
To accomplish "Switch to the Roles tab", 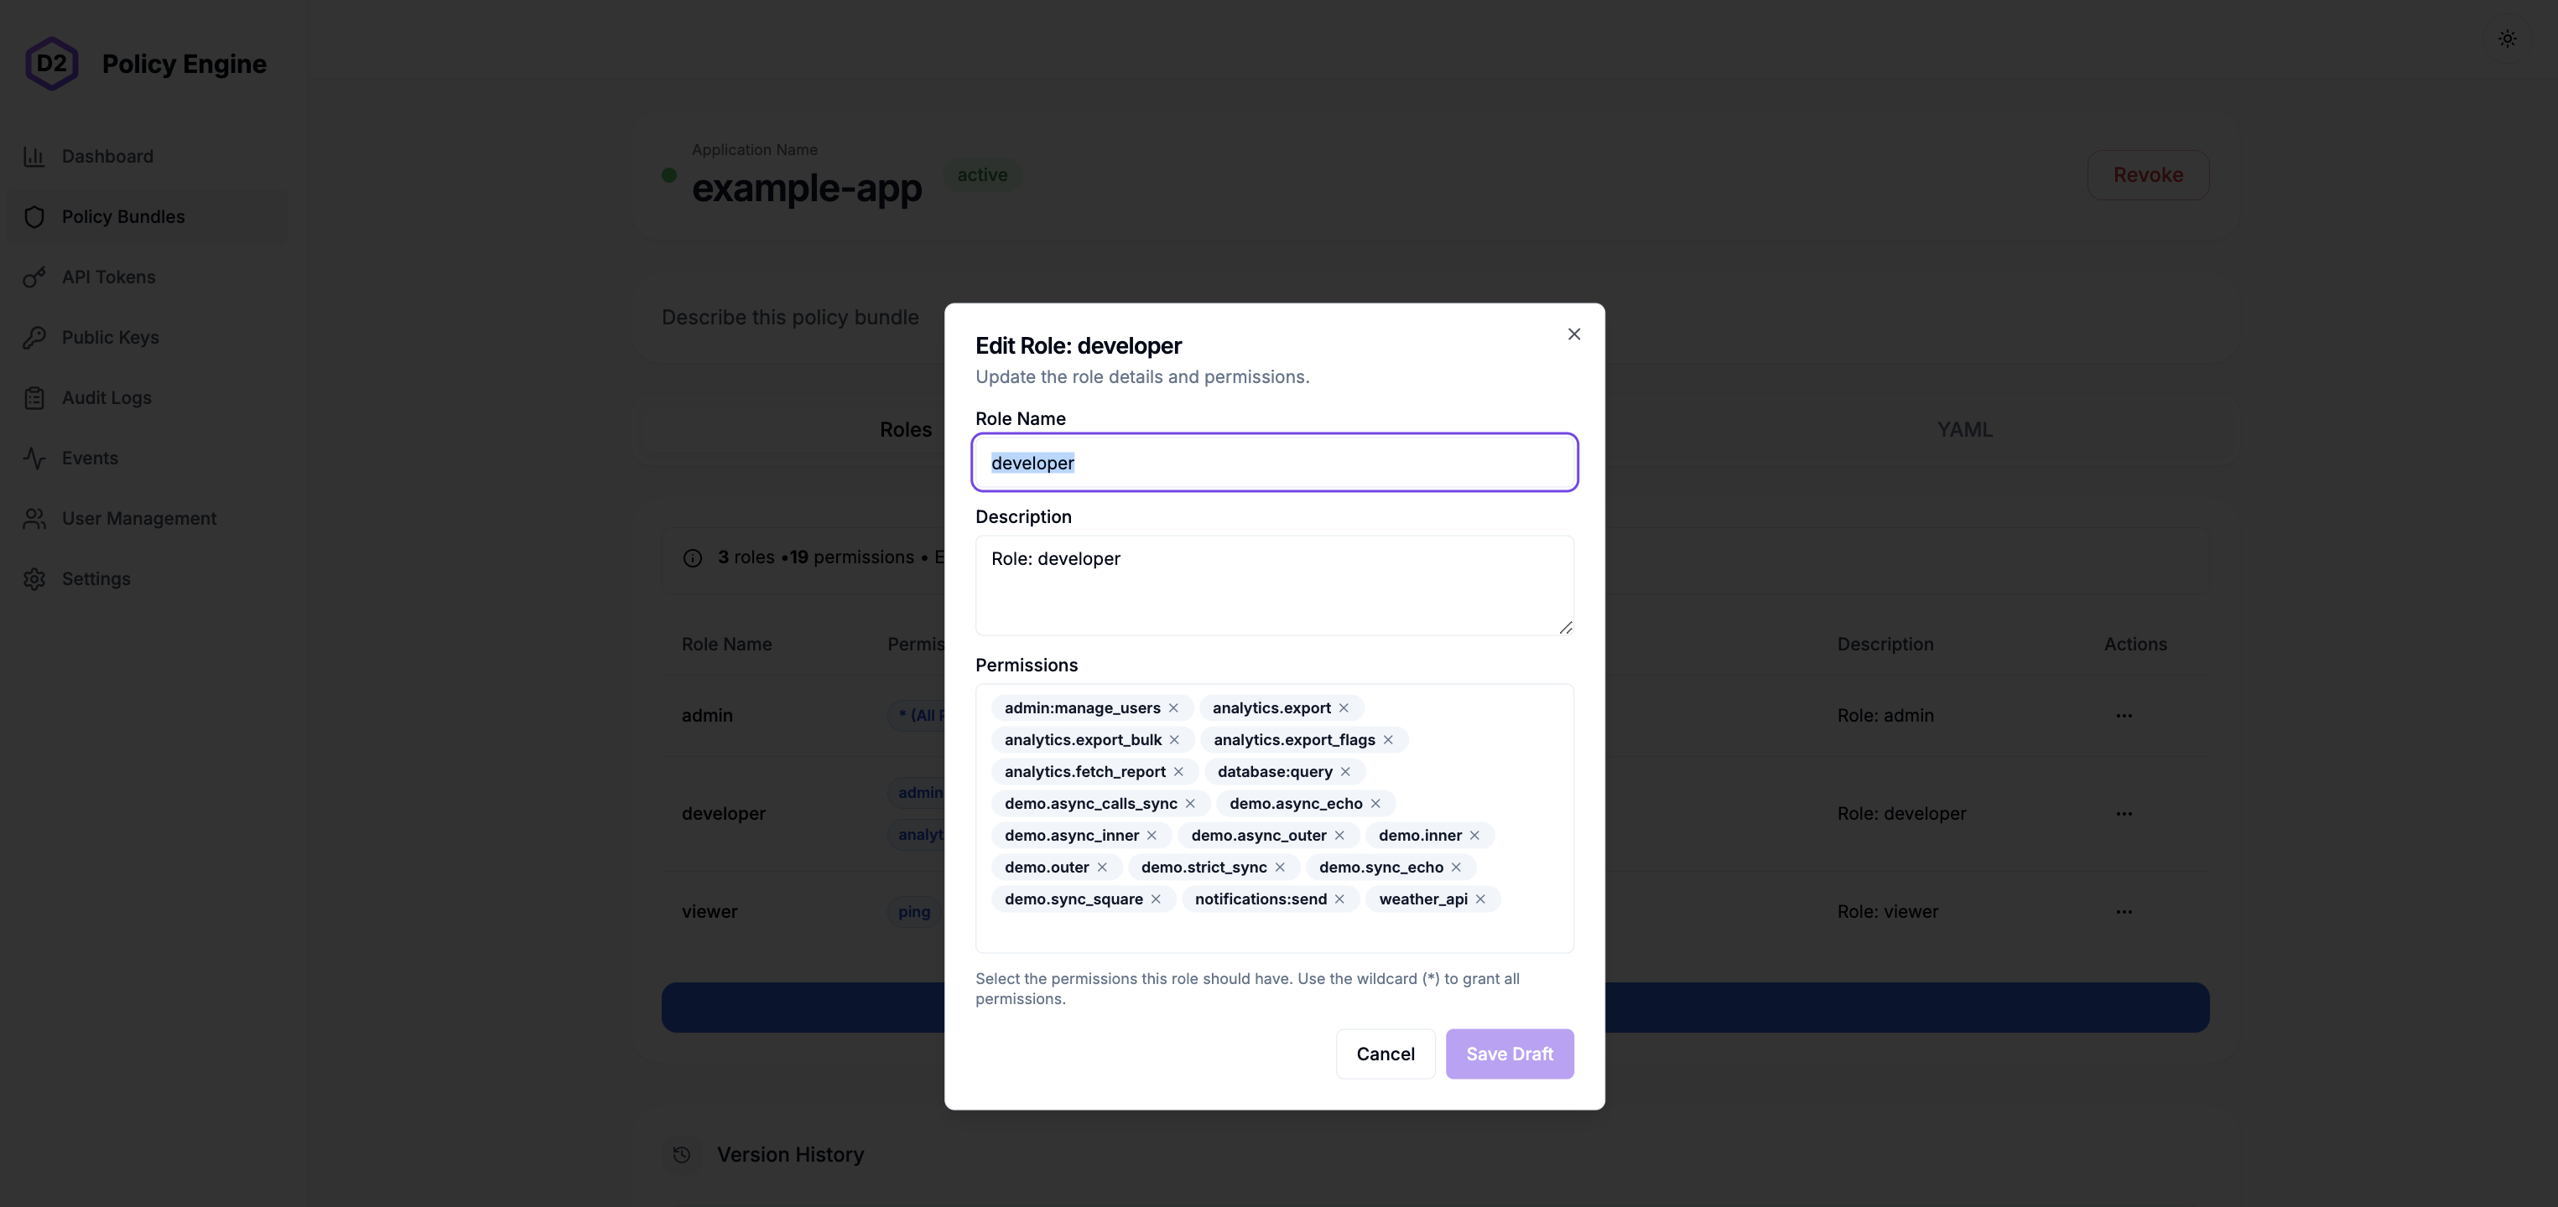I will coord(905,429).
